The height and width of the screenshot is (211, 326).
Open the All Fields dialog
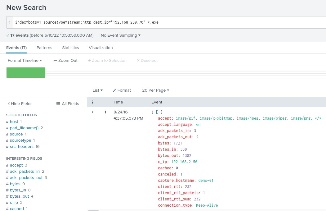(68, 103)
